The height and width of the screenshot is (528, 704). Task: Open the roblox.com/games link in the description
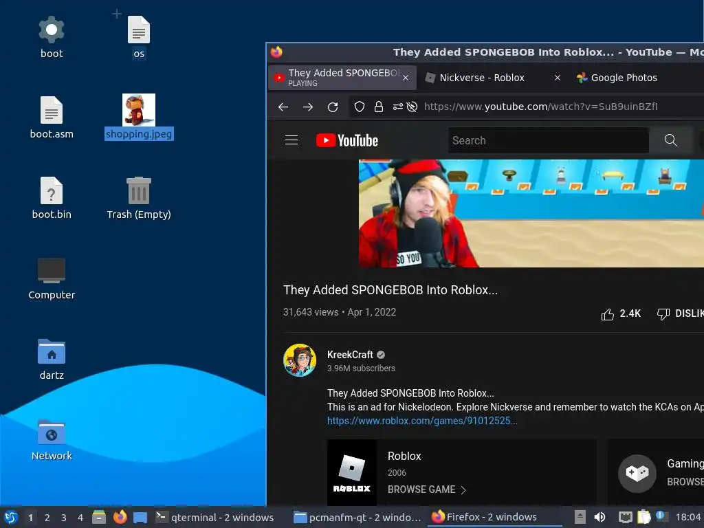click(x=422, y=421)
